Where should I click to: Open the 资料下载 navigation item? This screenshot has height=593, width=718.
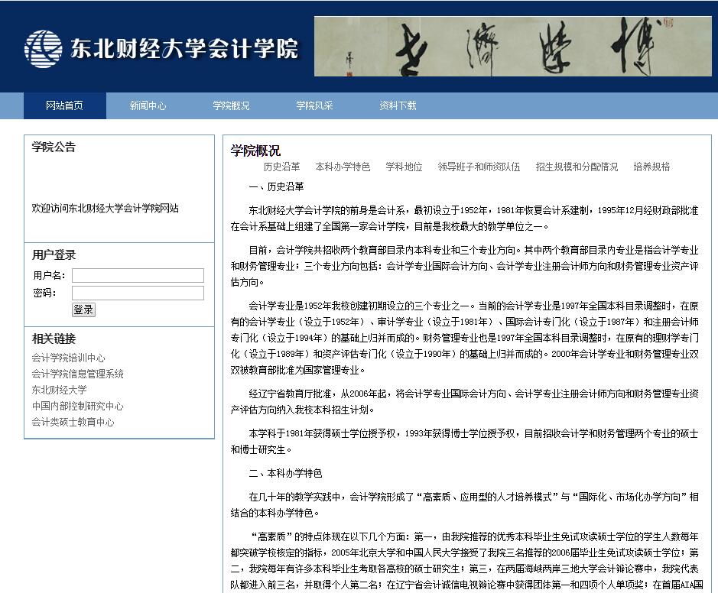(398, 106)
